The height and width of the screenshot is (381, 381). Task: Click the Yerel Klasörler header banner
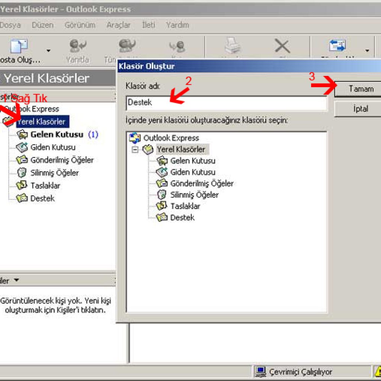tap(58, 78)
